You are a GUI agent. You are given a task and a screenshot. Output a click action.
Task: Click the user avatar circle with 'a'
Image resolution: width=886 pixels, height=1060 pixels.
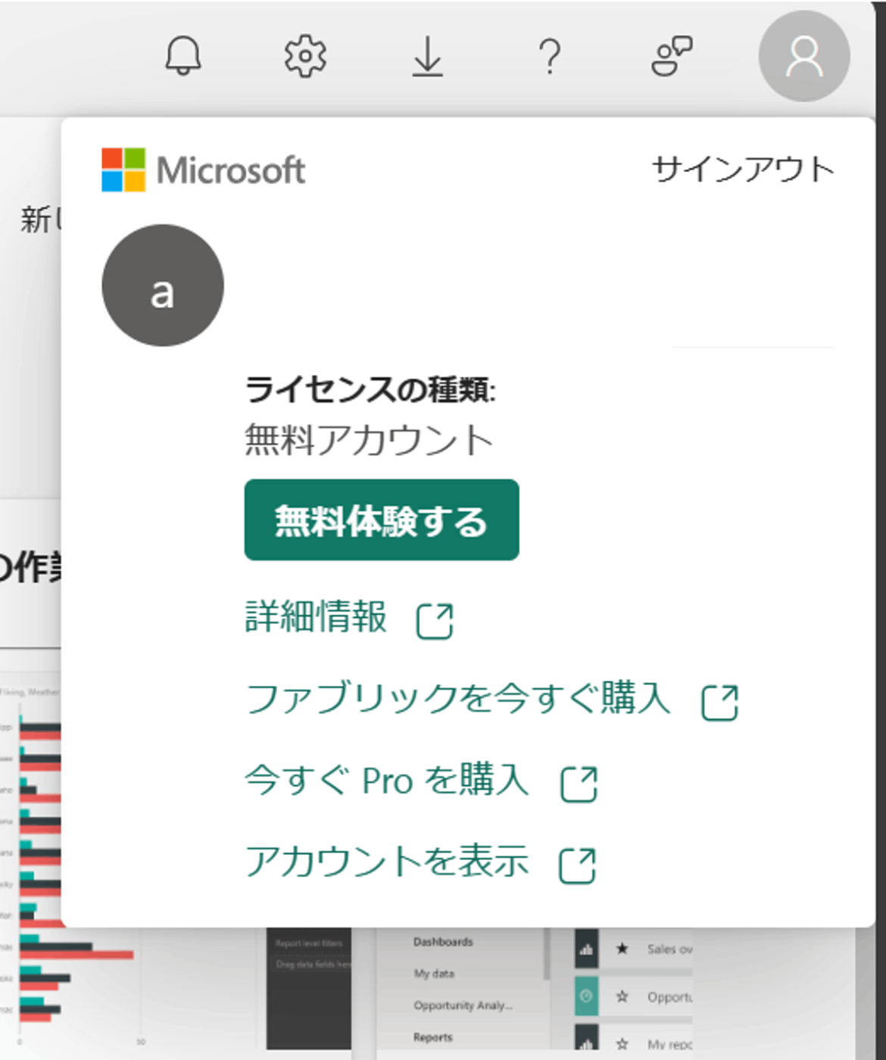click(163, 285)
